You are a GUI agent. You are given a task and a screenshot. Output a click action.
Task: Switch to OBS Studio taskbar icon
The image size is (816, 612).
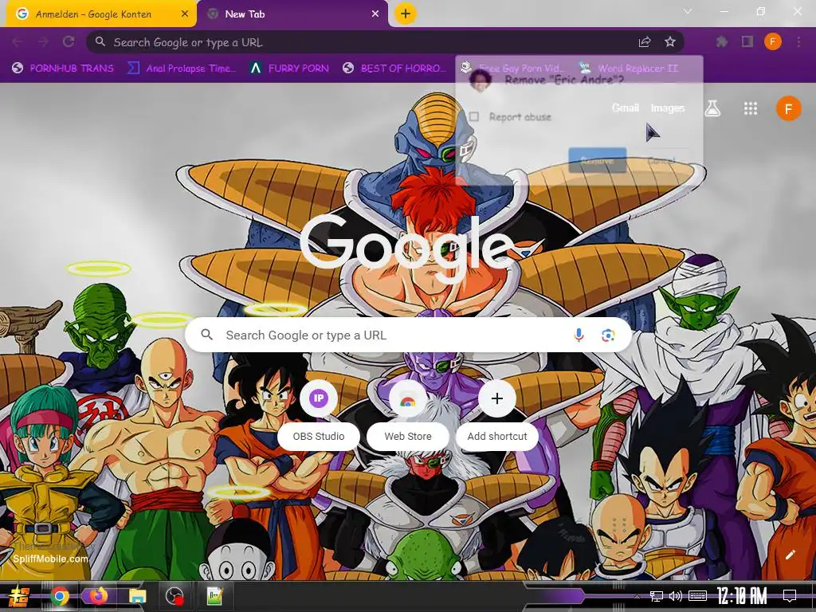click(x=175, y=596)
